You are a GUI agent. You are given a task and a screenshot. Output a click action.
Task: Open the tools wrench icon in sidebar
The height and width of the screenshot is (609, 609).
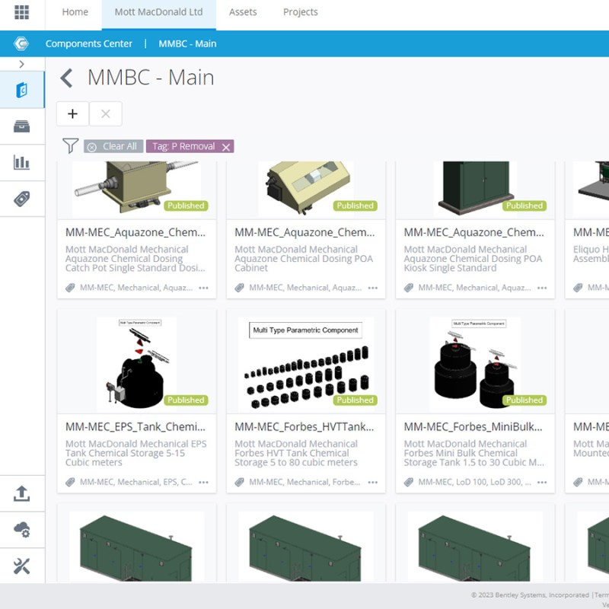coord(22,566)
